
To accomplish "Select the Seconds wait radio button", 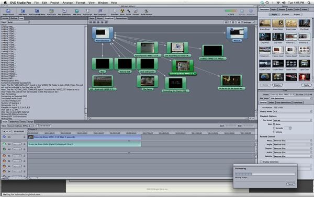I will pyautogui.click(x=274, y=128).
